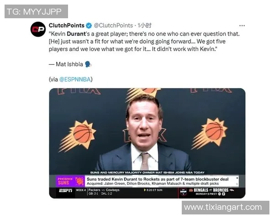The width and height of the screenshot is (274, 219).
Task: Click the ESPN logo in the ticker
Action: 65,191
